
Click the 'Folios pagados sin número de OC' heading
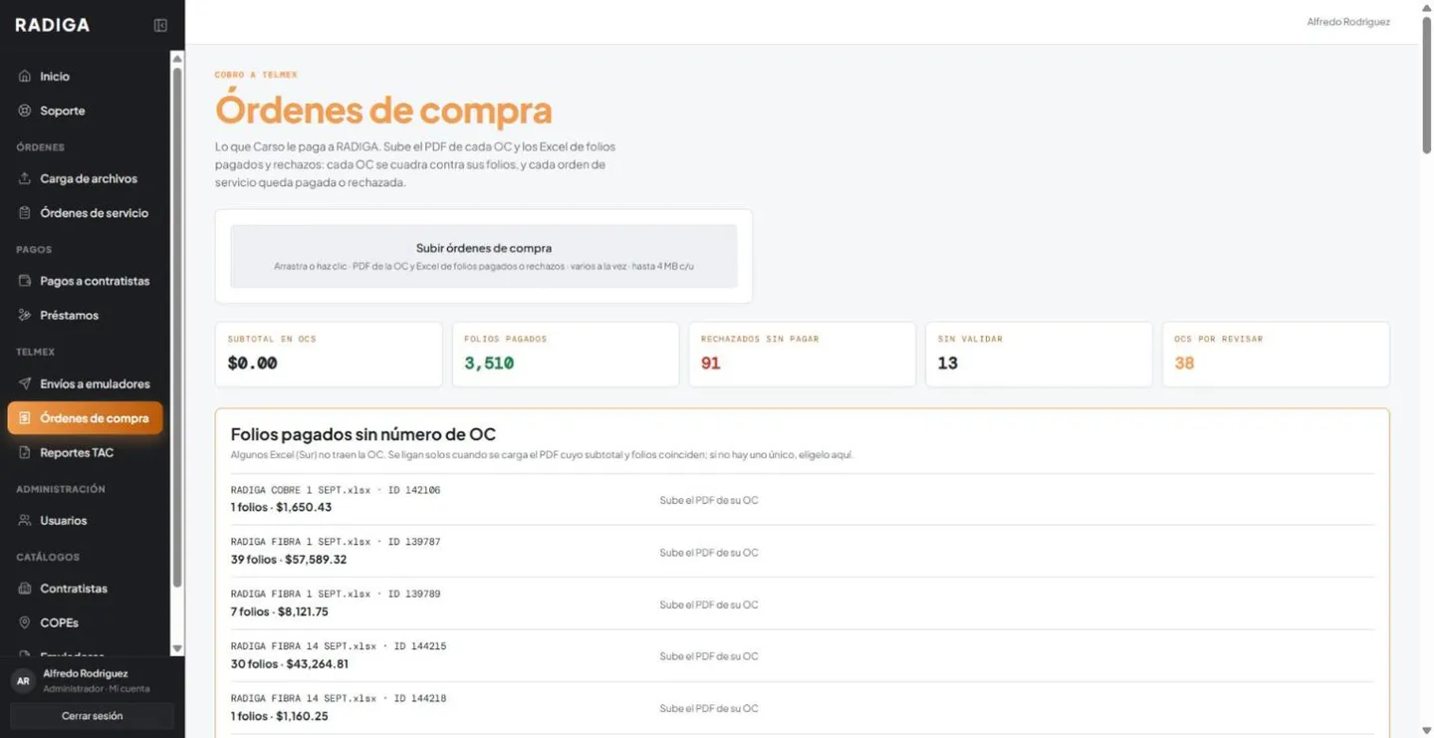tap(363, 434)
